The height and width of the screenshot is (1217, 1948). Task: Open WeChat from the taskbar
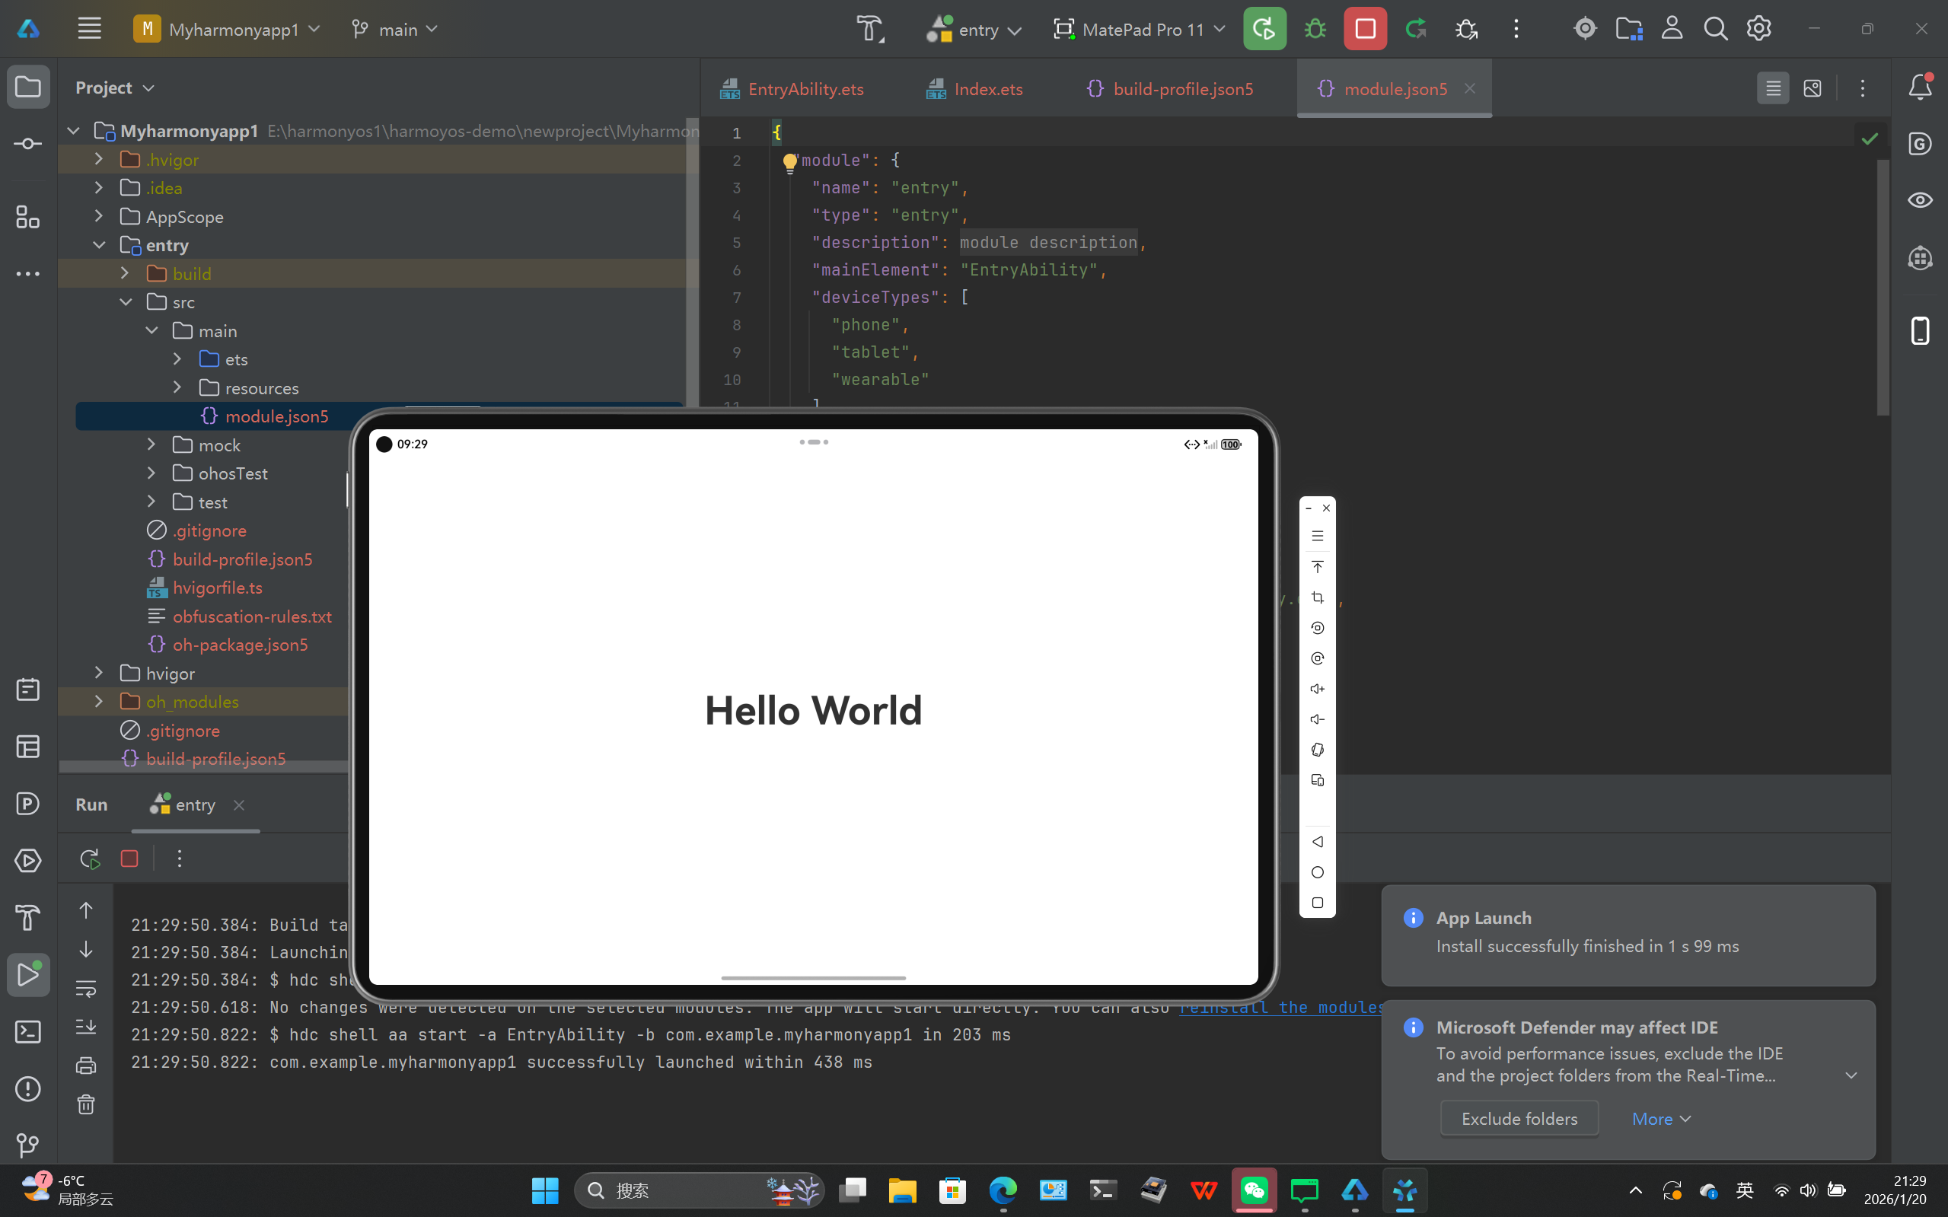(1254, 1190)
